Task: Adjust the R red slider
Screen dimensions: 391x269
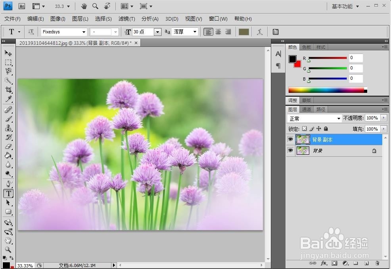Action: coord(309,61)
